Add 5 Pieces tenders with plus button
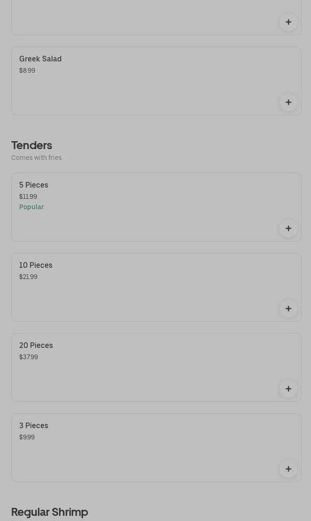Image resolution: width=311 pixels, height=521 pixels. pyautogui.click(x=288, y=228)
